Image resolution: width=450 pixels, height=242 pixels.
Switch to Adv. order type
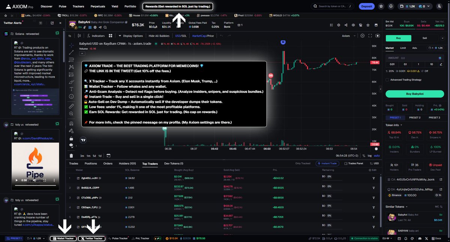pyautogui.click(x=414, y=48)
